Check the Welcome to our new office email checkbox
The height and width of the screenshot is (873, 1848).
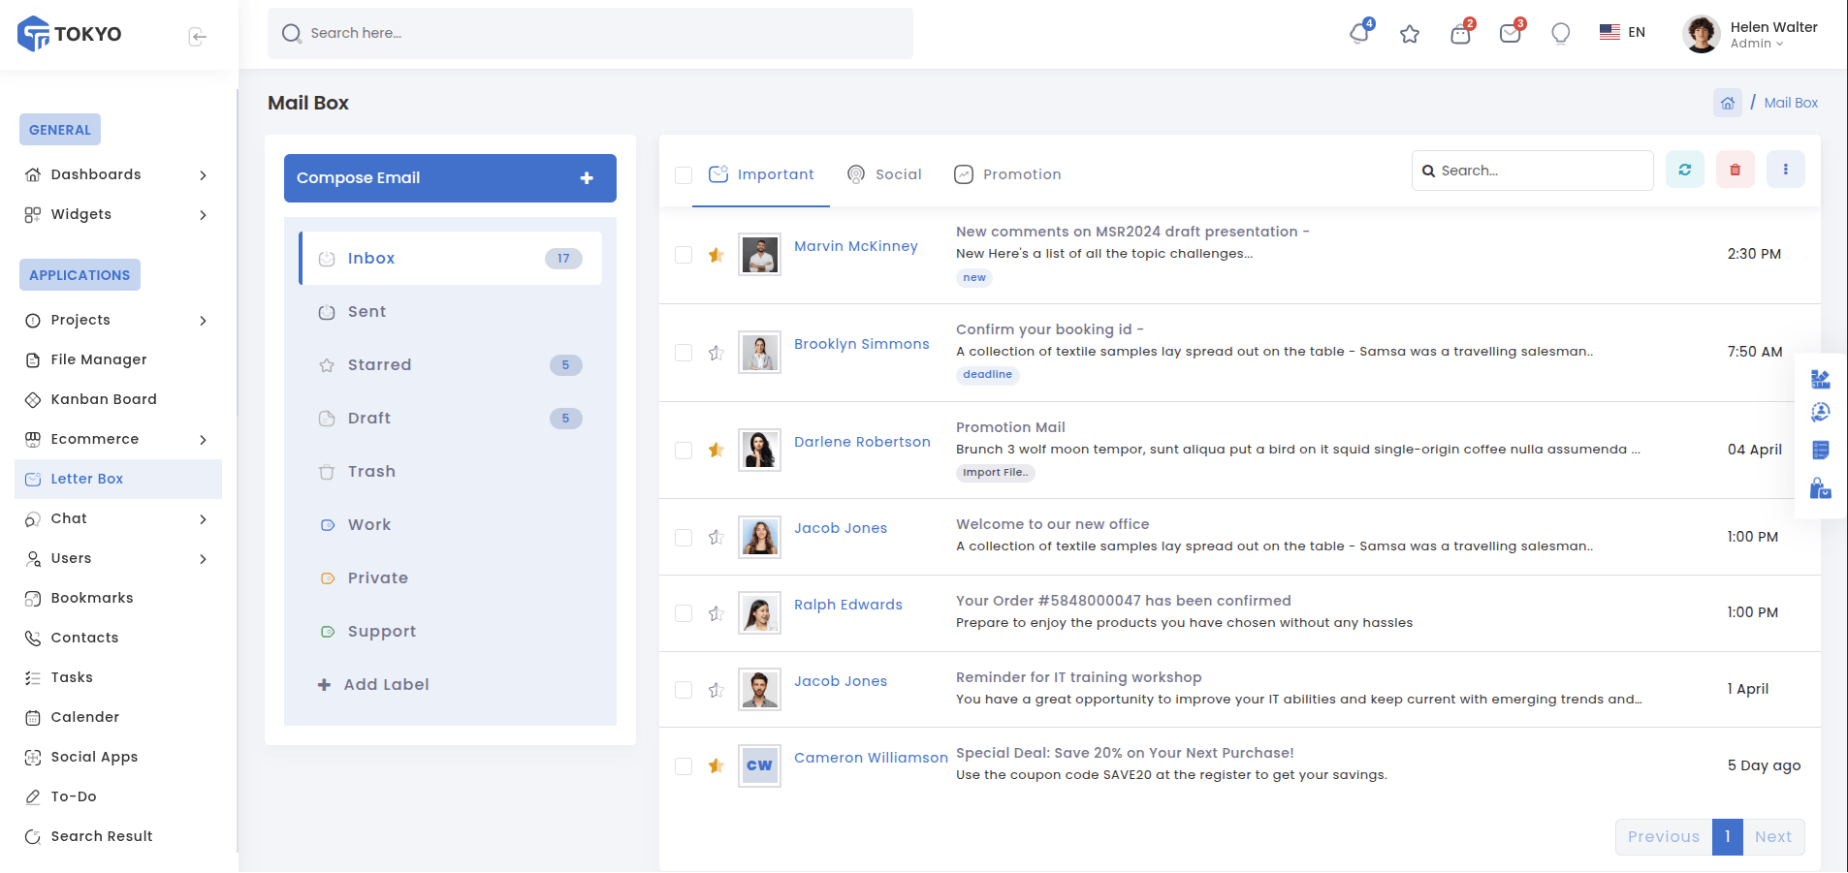[x=684, y=538]
